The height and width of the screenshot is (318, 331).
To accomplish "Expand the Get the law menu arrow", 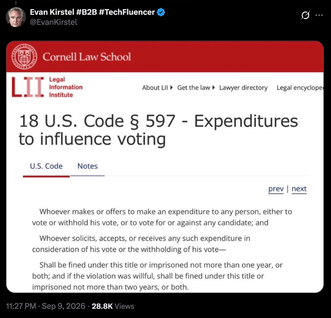I will coord(214,87).
